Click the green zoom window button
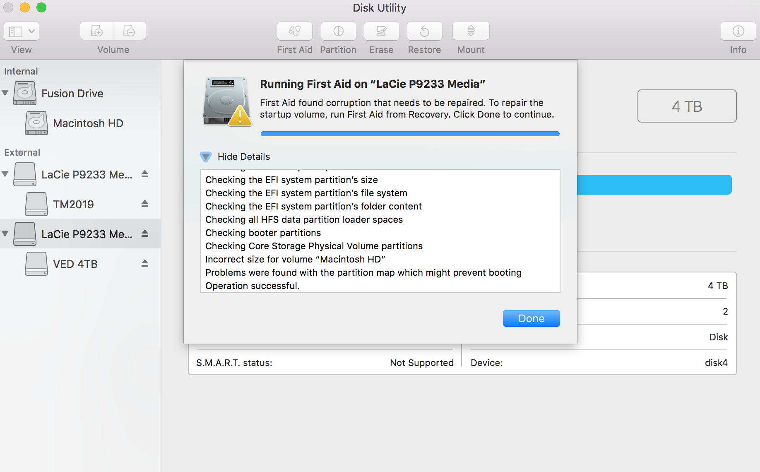The image size is (760, 472). pyautogui.click(x=41, y=7)
